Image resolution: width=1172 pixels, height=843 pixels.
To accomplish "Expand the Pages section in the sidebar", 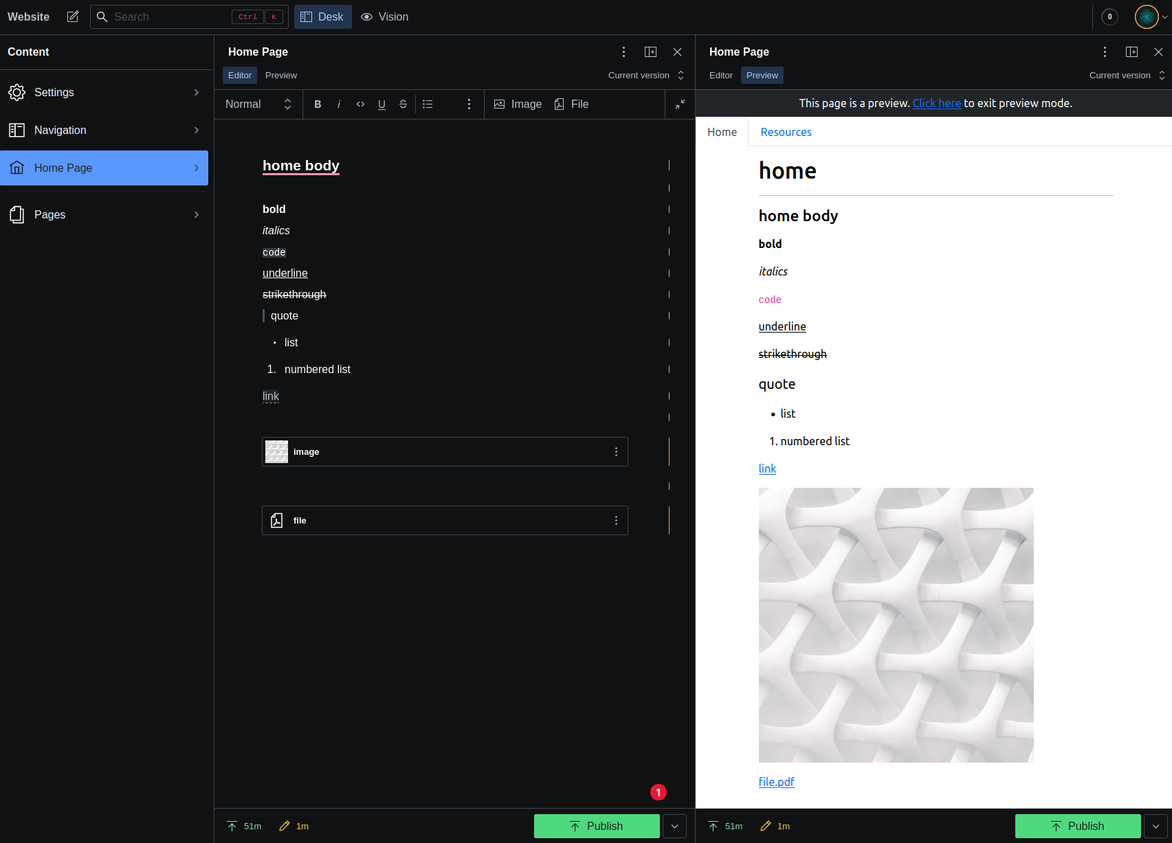I will [104, 214].
